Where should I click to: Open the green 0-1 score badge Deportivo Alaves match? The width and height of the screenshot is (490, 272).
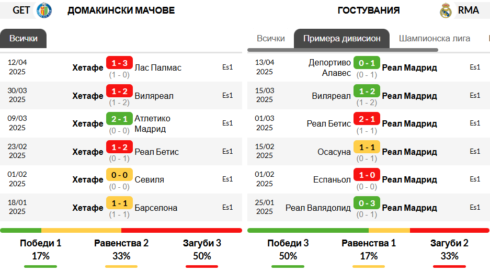[367, 63]
